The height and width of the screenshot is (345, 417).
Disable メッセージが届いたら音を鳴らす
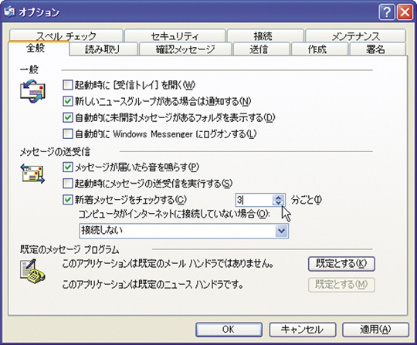tap(67, 167)
